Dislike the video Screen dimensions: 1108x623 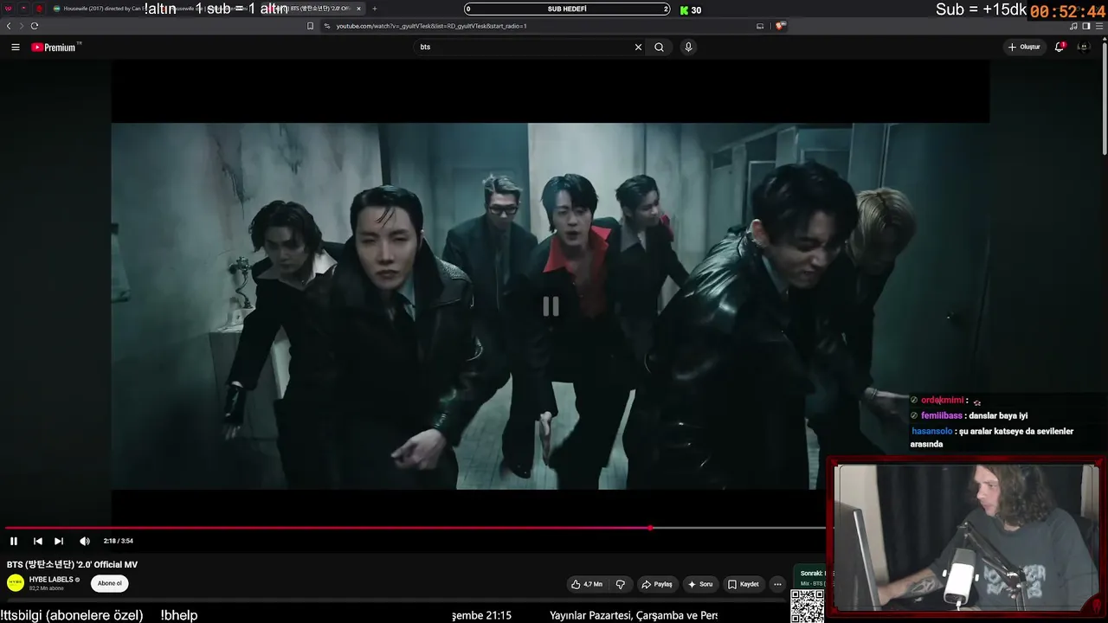tap(620, 584)
